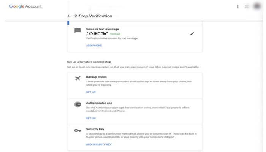Click the Voice or text message heading
The height and width of the screenshot is (152, 266).
102,29
